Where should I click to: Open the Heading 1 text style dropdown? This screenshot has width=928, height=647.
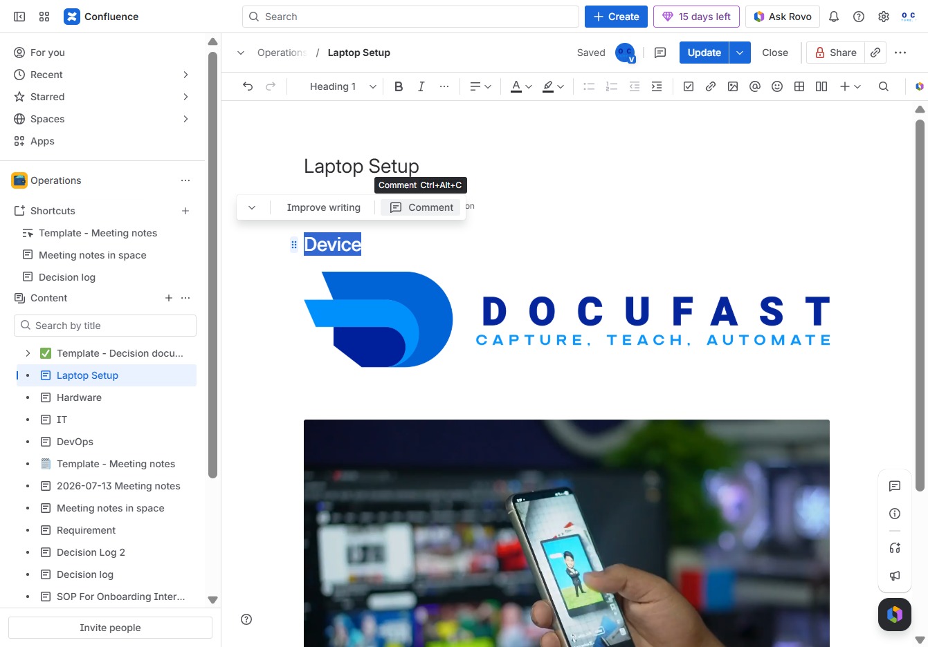(343, 86)
